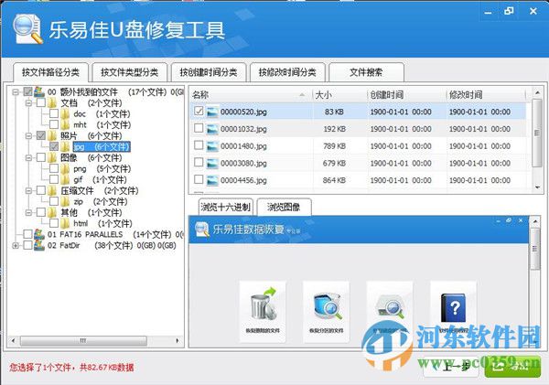Check the 00004456.jpg checkbox

pos(199,179)
